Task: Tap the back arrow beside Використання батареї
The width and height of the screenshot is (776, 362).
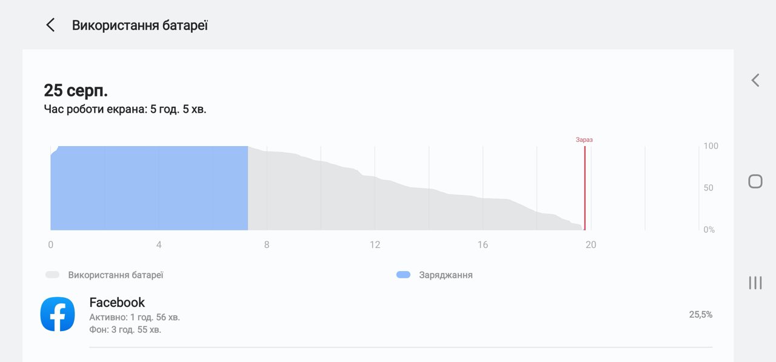Action: pyautogui.click(x=50, y=25)
